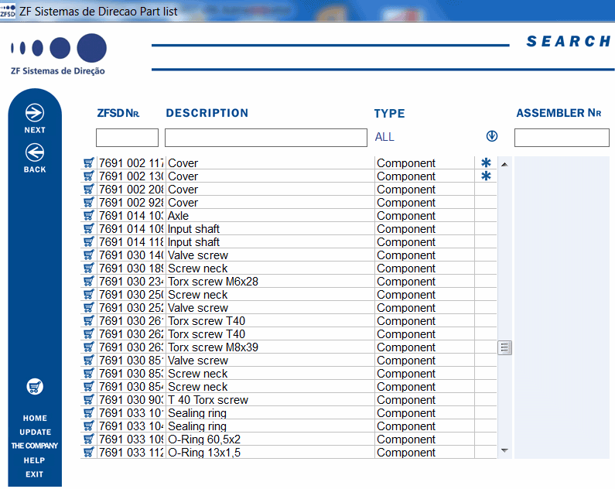
Task: Open HELP from the sidebar
Action: [35, 460]
